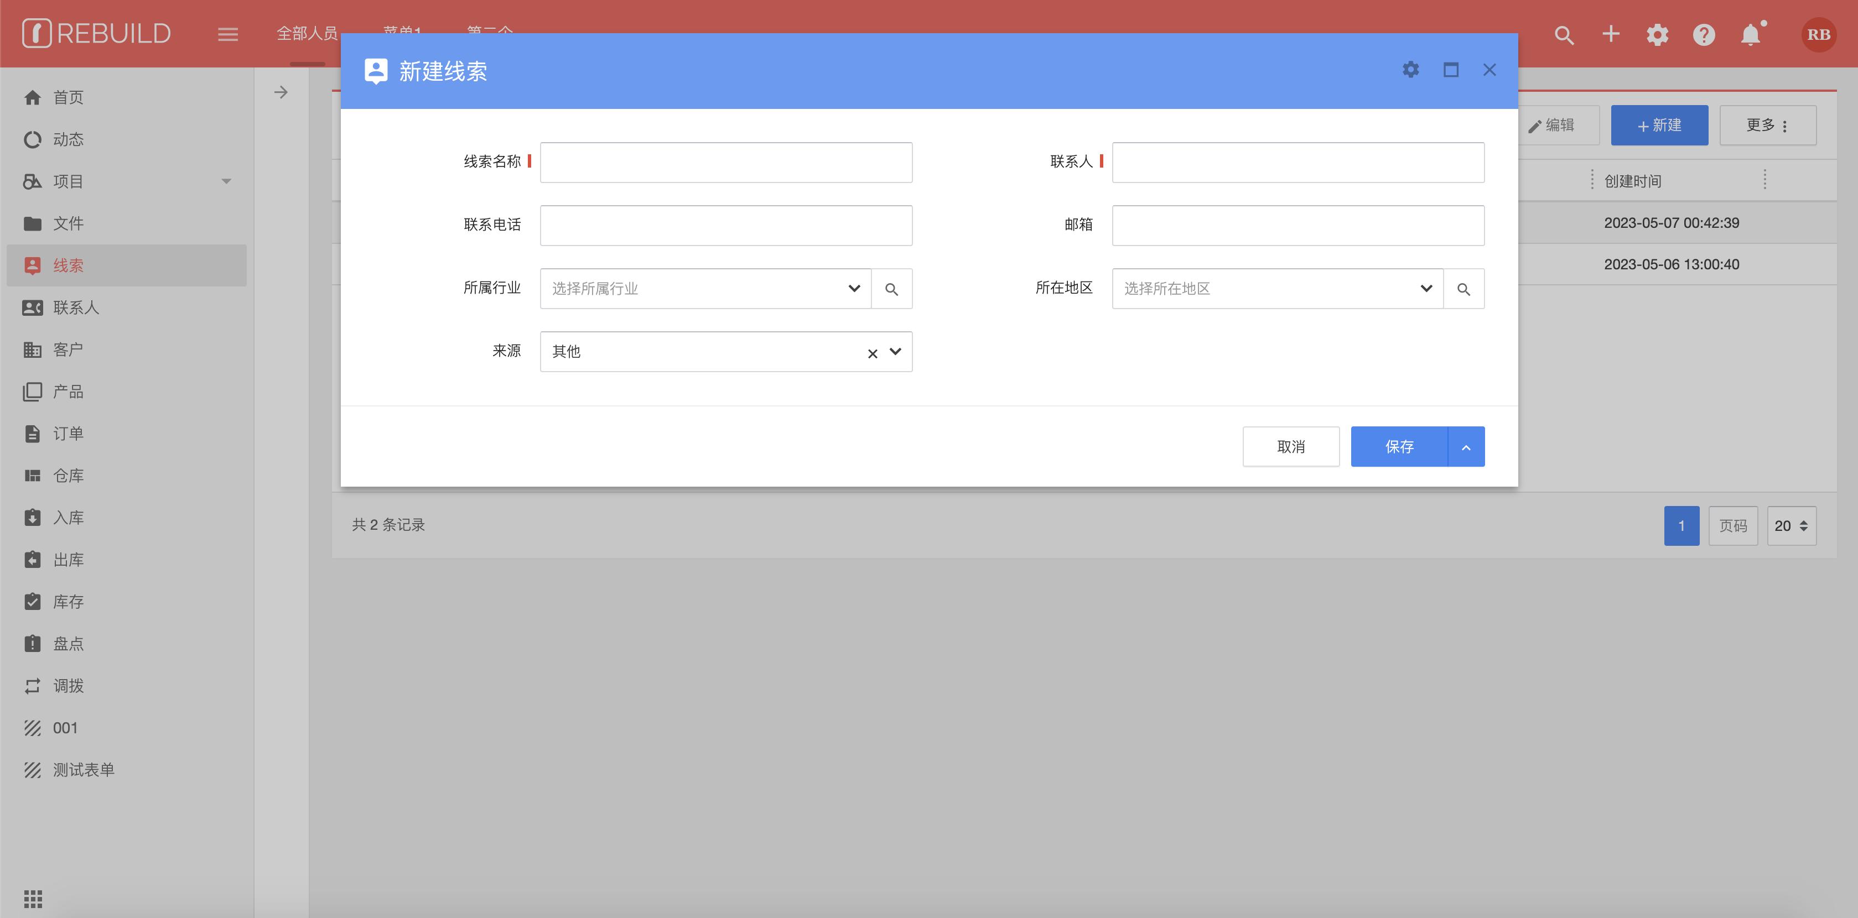Maximize the 新建线索 dialog

pos(1450,70)
